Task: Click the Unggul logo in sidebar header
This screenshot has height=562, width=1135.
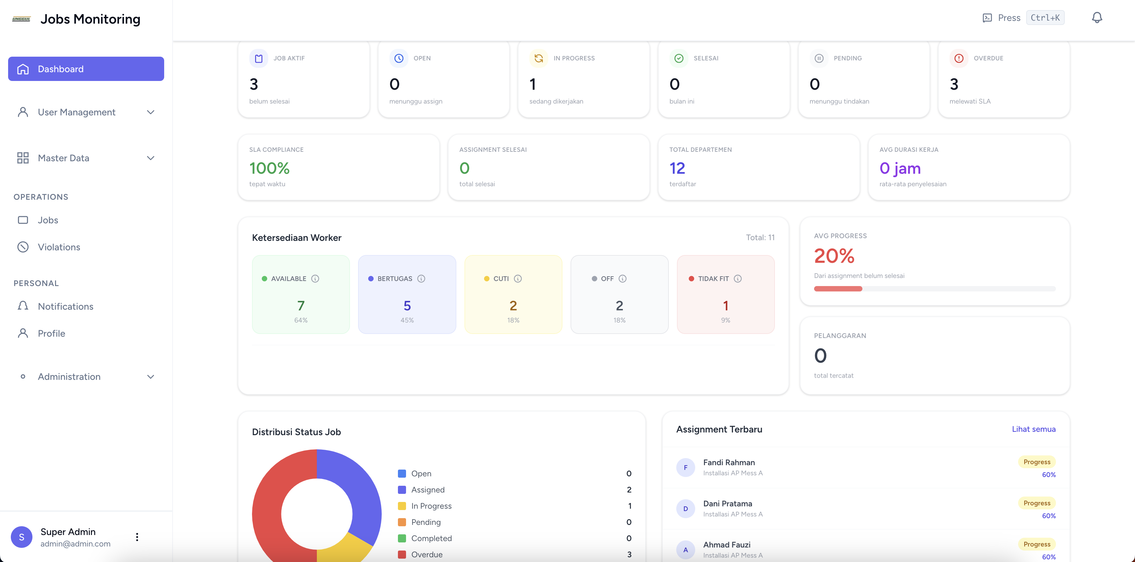Action: [x=21, y=19]
